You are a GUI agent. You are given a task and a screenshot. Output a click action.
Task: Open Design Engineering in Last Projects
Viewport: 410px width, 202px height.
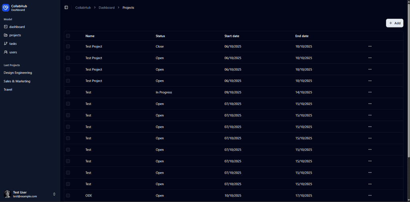pos(18,73)
